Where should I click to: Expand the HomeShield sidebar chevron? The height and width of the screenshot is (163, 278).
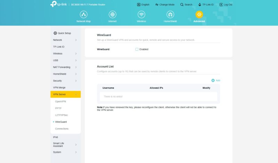coord(76,74)
